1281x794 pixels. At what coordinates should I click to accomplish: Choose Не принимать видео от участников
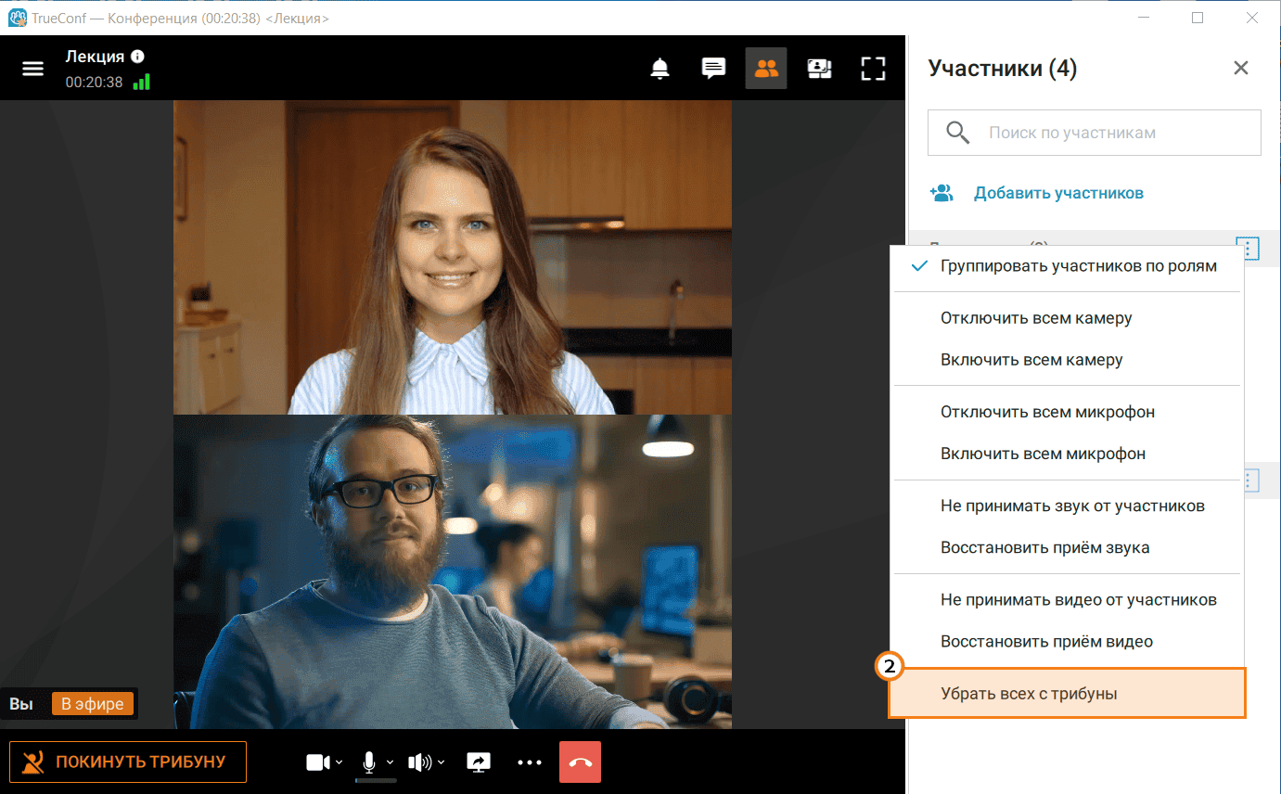click(1066, 599)
